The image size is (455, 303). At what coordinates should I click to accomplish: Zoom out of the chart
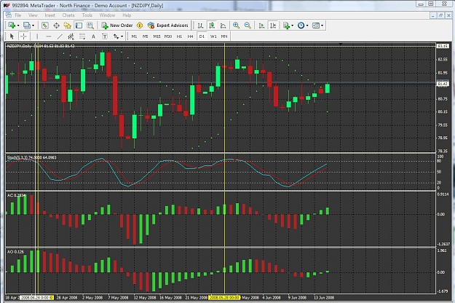click(248, 25)
